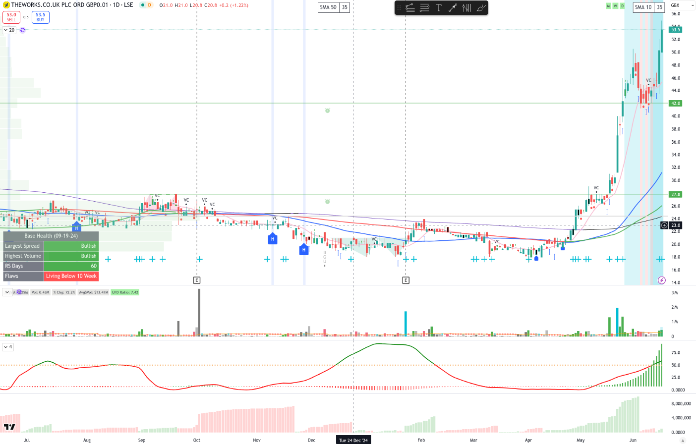The width and height of the screenshot is (696, 444).
Task: Grab the floating drawing toolbar drag handle
Action: pyautogui.click(x=399, y=8)
